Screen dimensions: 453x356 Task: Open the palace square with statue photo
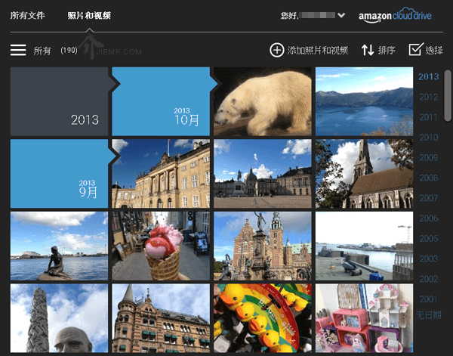click(263, 174)
